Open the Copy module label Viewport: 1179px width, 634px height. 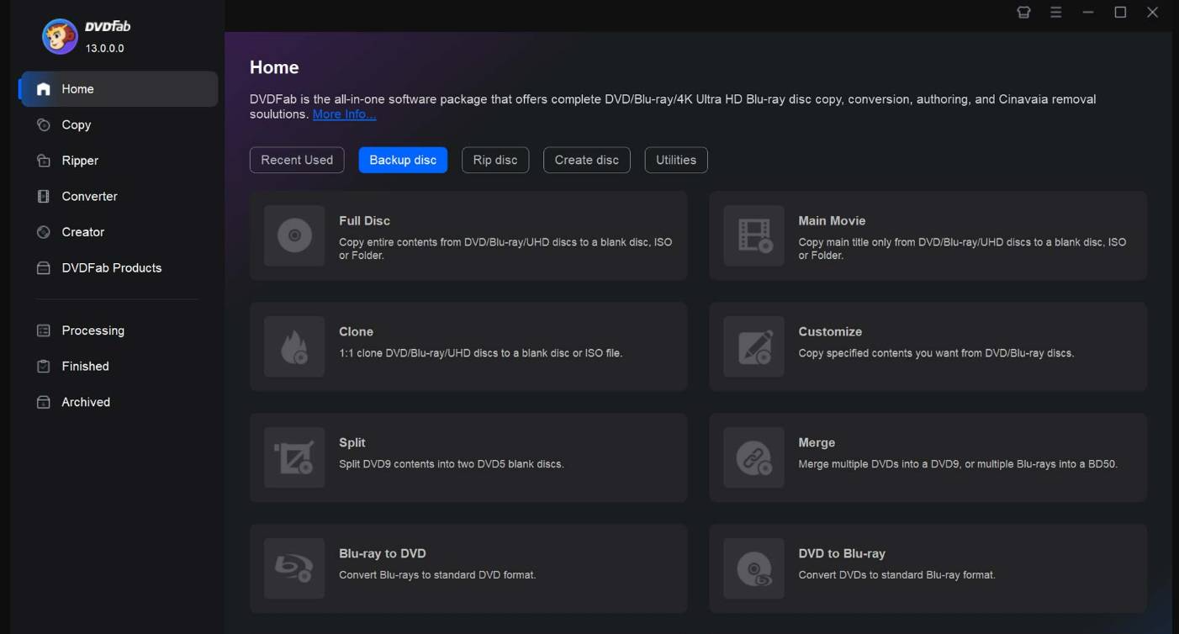coord(77,125)
